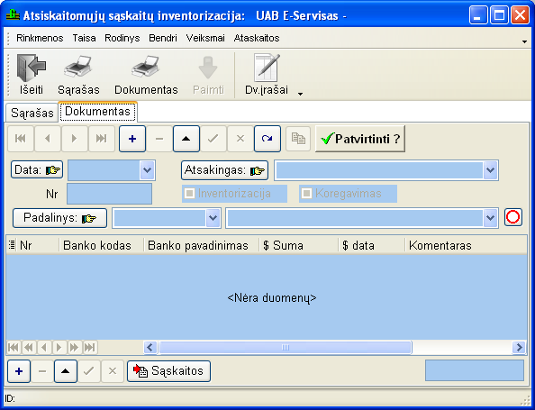The width and height of the screenshot is (535, 410).
Task: Toggle the Koregavimas checkbox
Action: coord(306,194)
